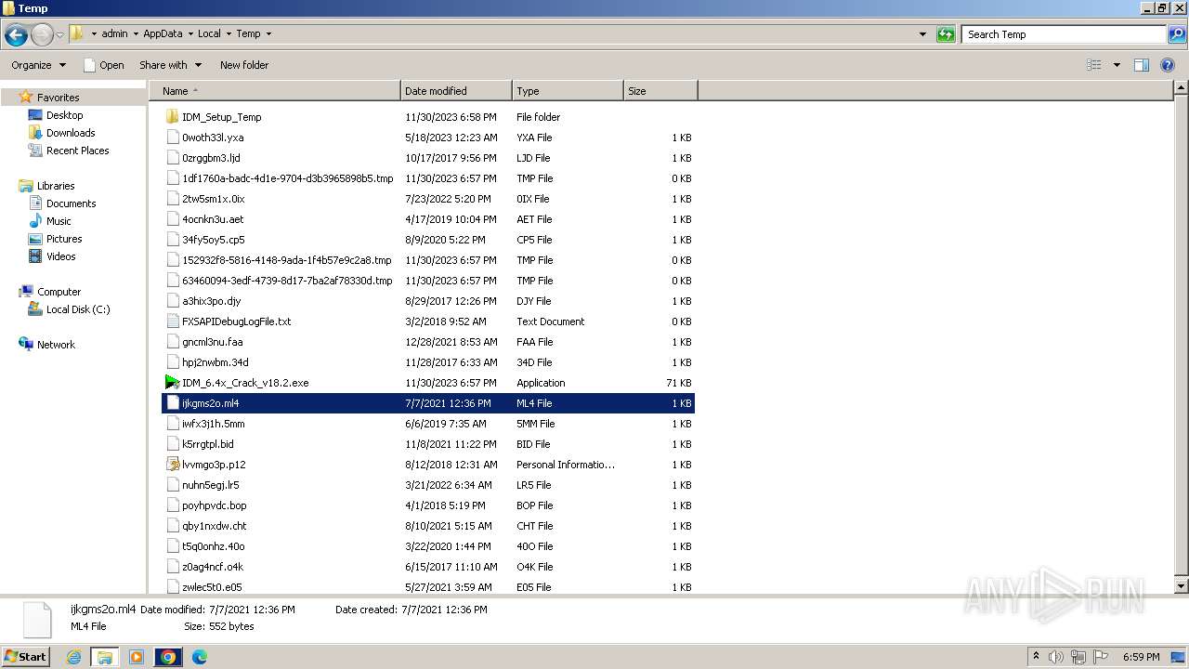The width and height of the screenshot is (1189, 669).
Task: Select Favorites in navigation pane
Action: click(x=58, y=98)
